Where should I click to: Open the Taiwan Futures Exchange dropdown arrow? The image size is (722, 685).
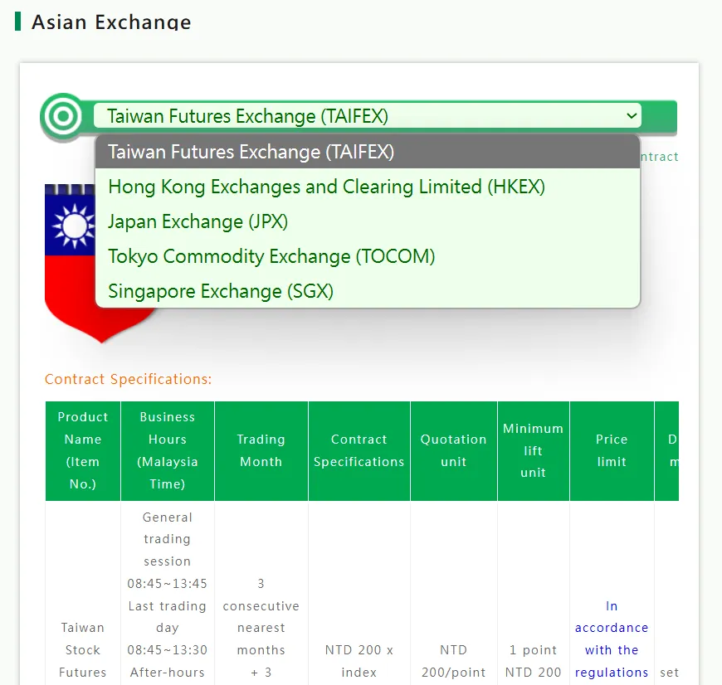(x=632, y=116)
